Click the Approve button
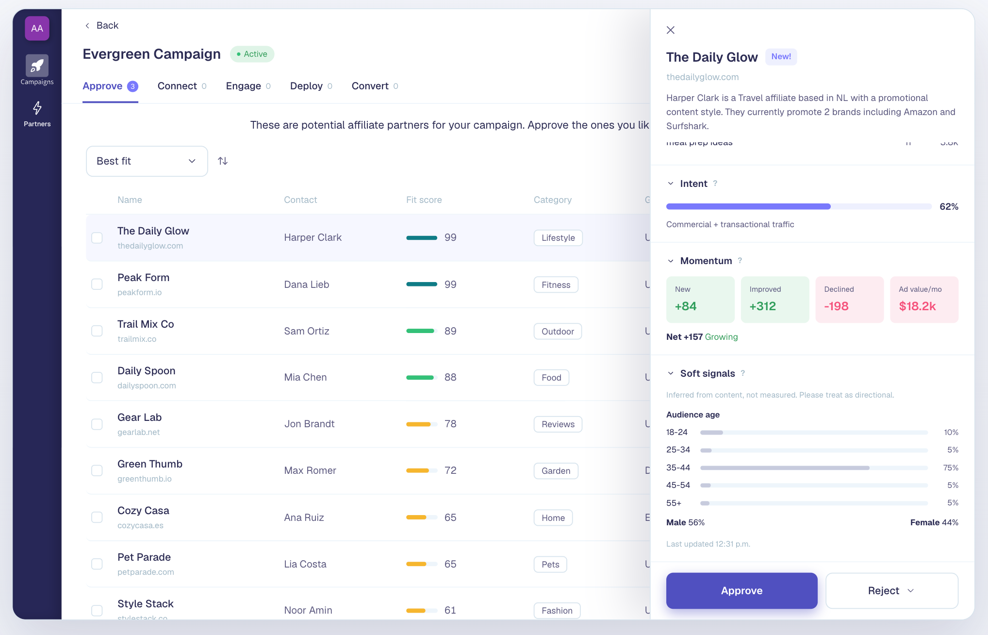988x635 pixels. 741,590
